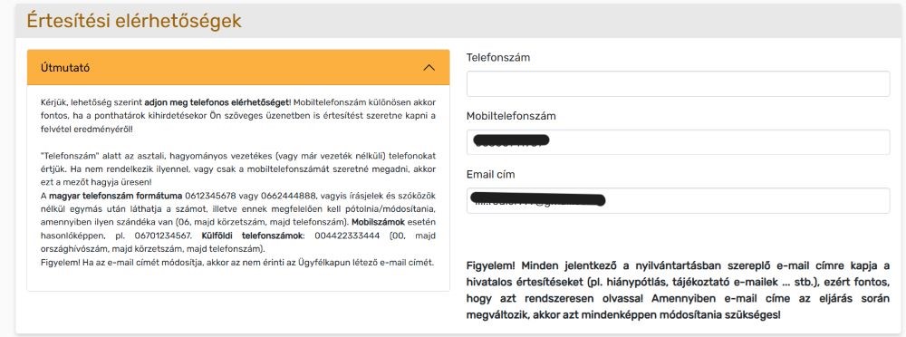Select the Email cím input field

(678, 200)
